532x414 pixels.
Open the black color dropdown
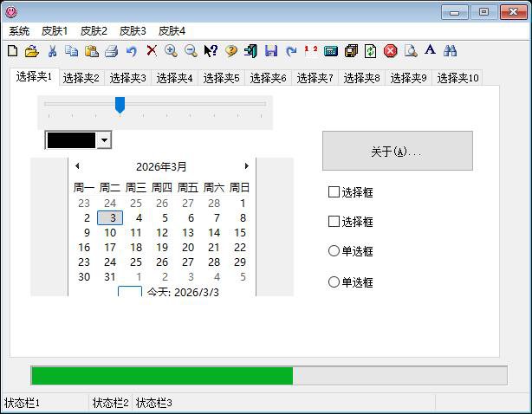coord(104,140)
